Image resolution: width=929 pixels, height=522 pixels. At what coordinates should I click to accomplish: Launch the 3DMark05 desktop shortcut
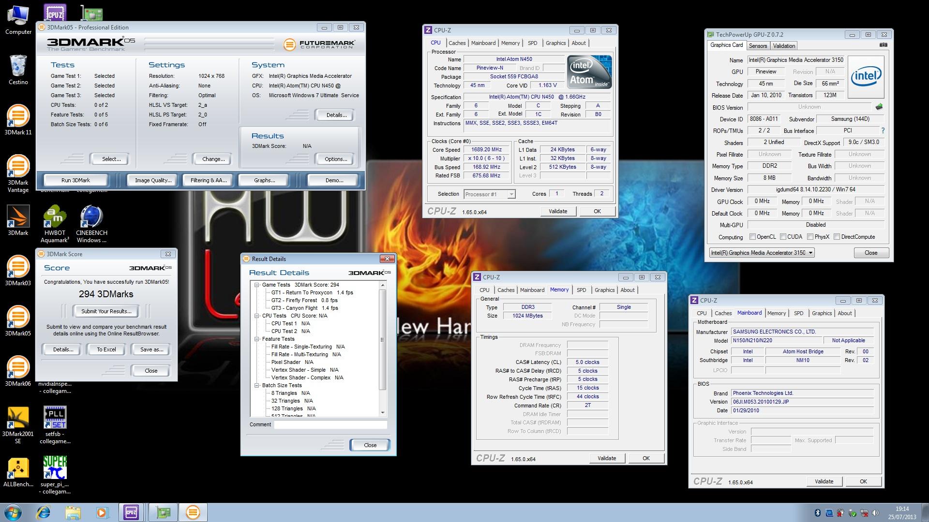[18, 320]
